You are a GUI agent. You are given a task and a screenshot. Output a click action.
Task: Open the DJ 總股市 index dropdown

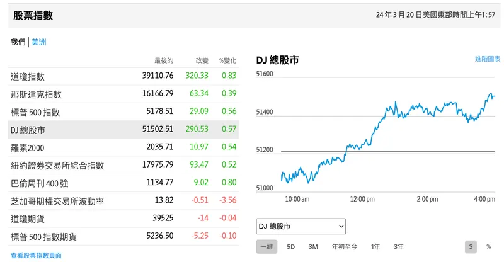pos(301,226)
